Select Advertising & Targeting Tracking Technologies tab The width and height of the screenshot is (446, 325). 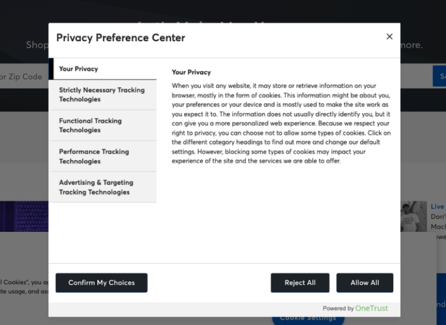pos(104,187)
